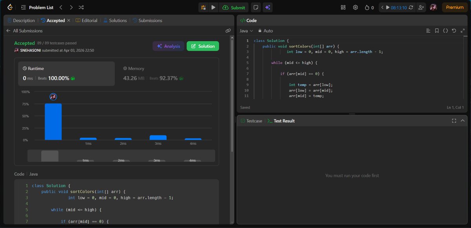This screenshot has height=228, width=471.
Task: Click the curly braces icon in editor
Action: (445, 31)
